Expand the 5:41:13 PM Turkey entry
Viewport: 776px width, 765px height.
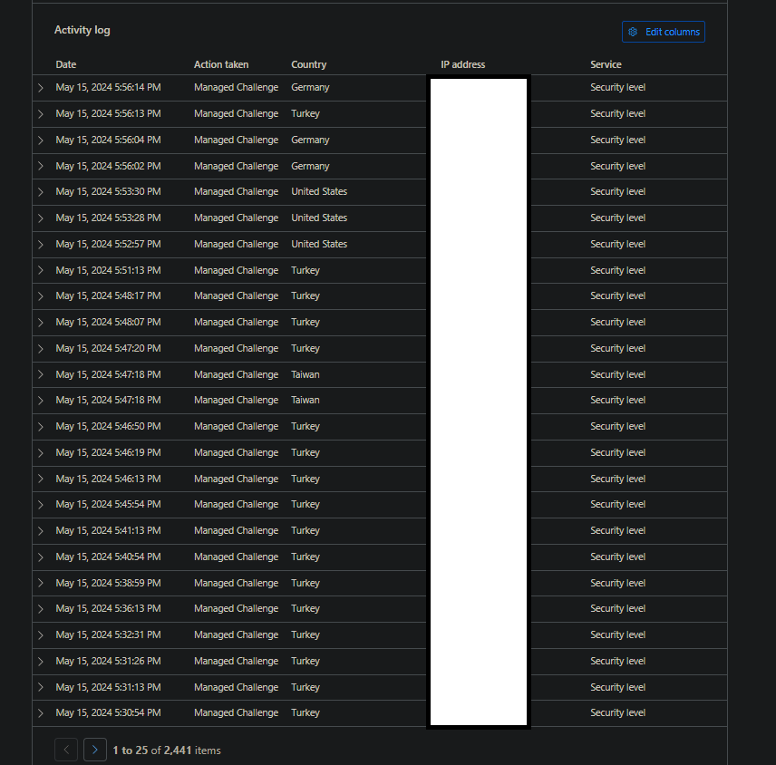[x=41, y=531]
